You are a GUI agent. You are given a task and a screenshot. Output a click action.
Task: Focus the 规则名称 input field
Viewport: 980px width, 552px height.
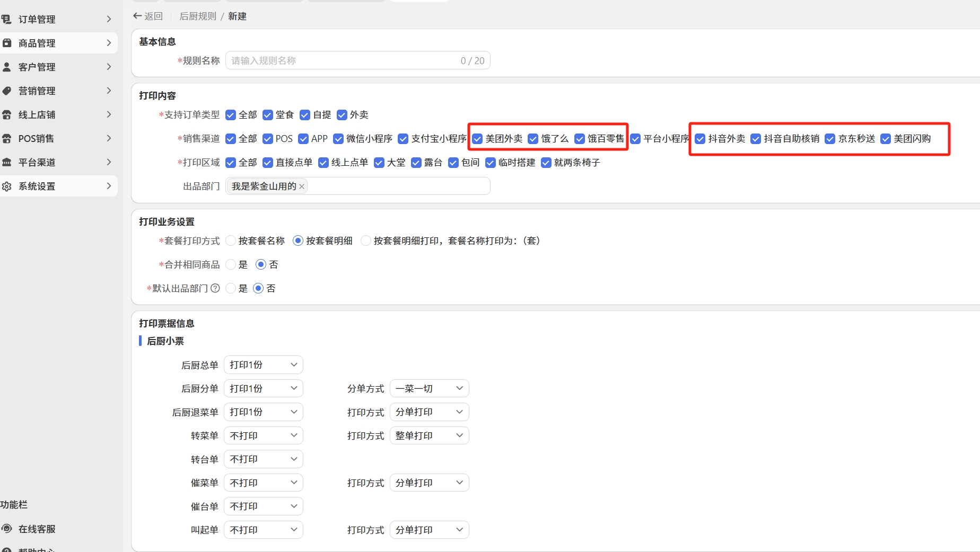point(358,60)
